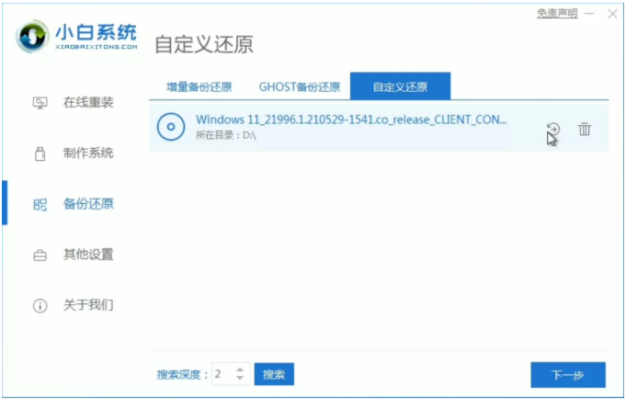Open the GHOST备份还原 tab
Viewport: 626px width, 399px height.
[300, 87]
